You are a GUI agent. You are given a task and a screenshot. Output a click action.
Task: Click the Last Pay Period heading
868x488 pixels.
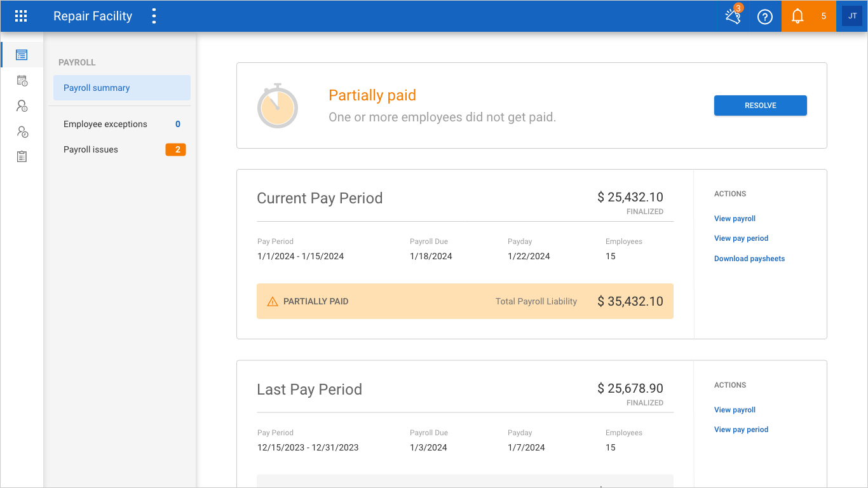pos(309,390)
